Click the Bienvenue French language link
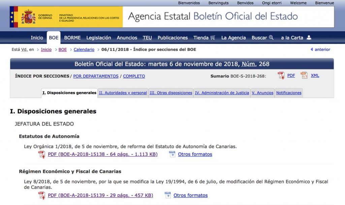Viewport: 345px width, 205px height. click(x=324, y=3)
